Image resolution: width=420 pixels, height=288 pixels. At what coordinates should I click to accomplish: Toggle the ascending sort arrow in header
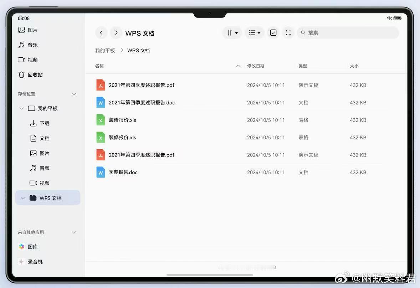[238, 66]
